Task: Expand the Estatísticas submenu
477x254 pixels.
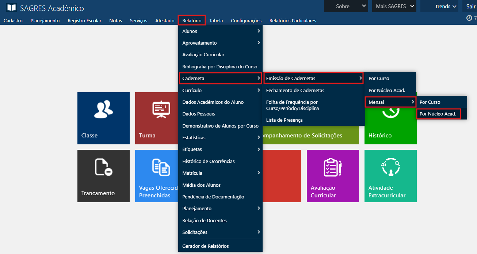Action: [220, 138]
